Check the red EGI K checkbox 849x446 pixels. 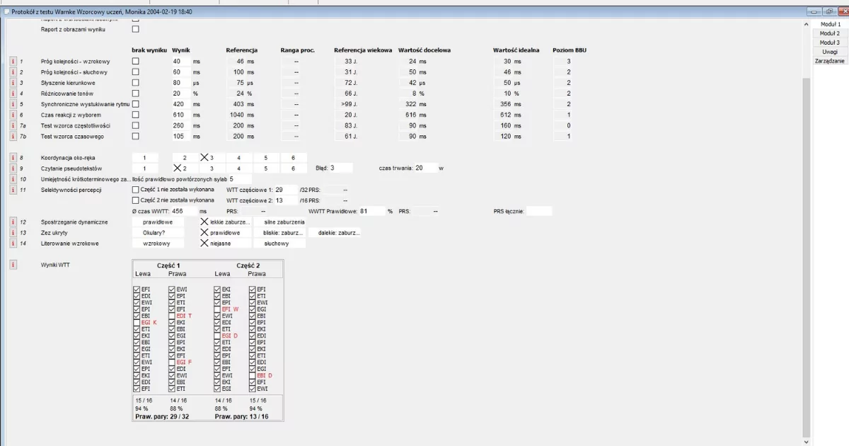(137, 323)
